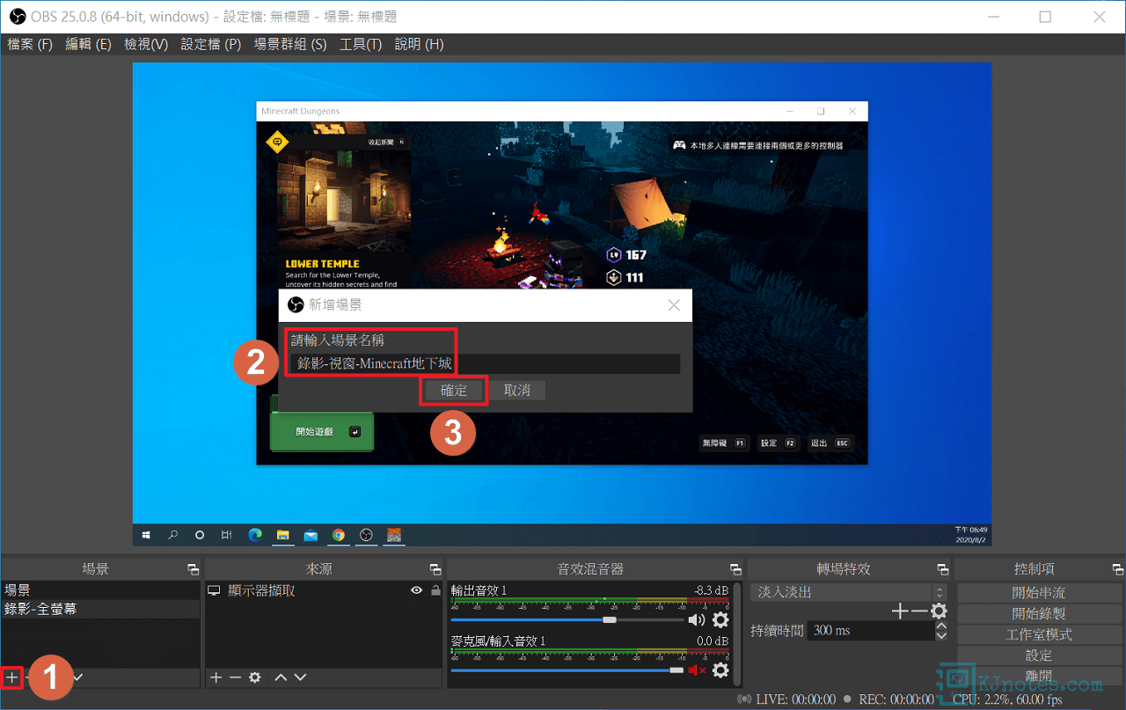Viewport: 1126px width, 710px height.
Task: Open 設定 in the controls panel
Action: 1038,655
